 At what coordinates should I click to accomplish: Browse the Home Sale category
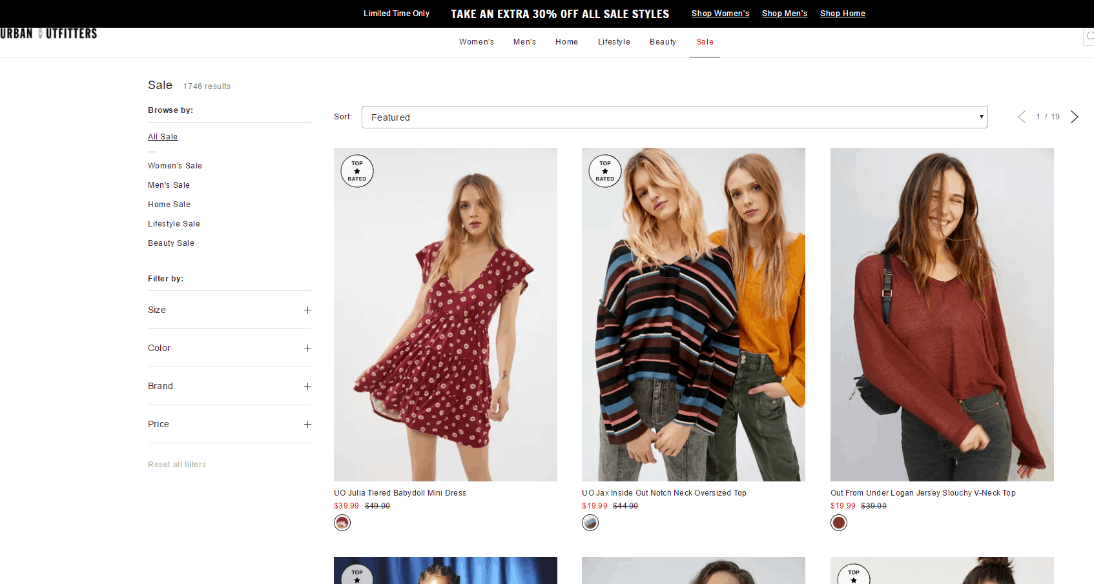pos(169,205)
